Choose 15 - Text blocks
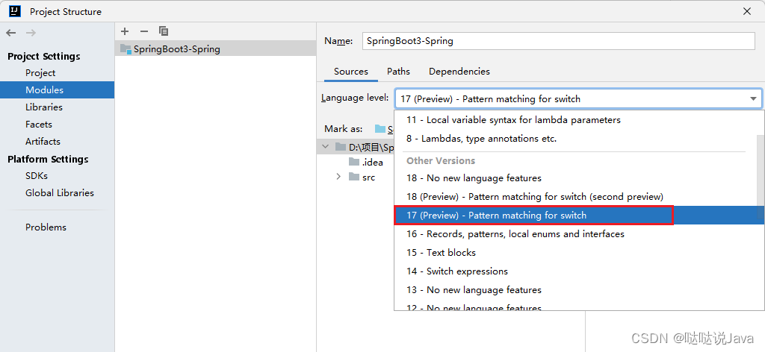Screen dimensions: 765x352 click(x=575, y=252)
